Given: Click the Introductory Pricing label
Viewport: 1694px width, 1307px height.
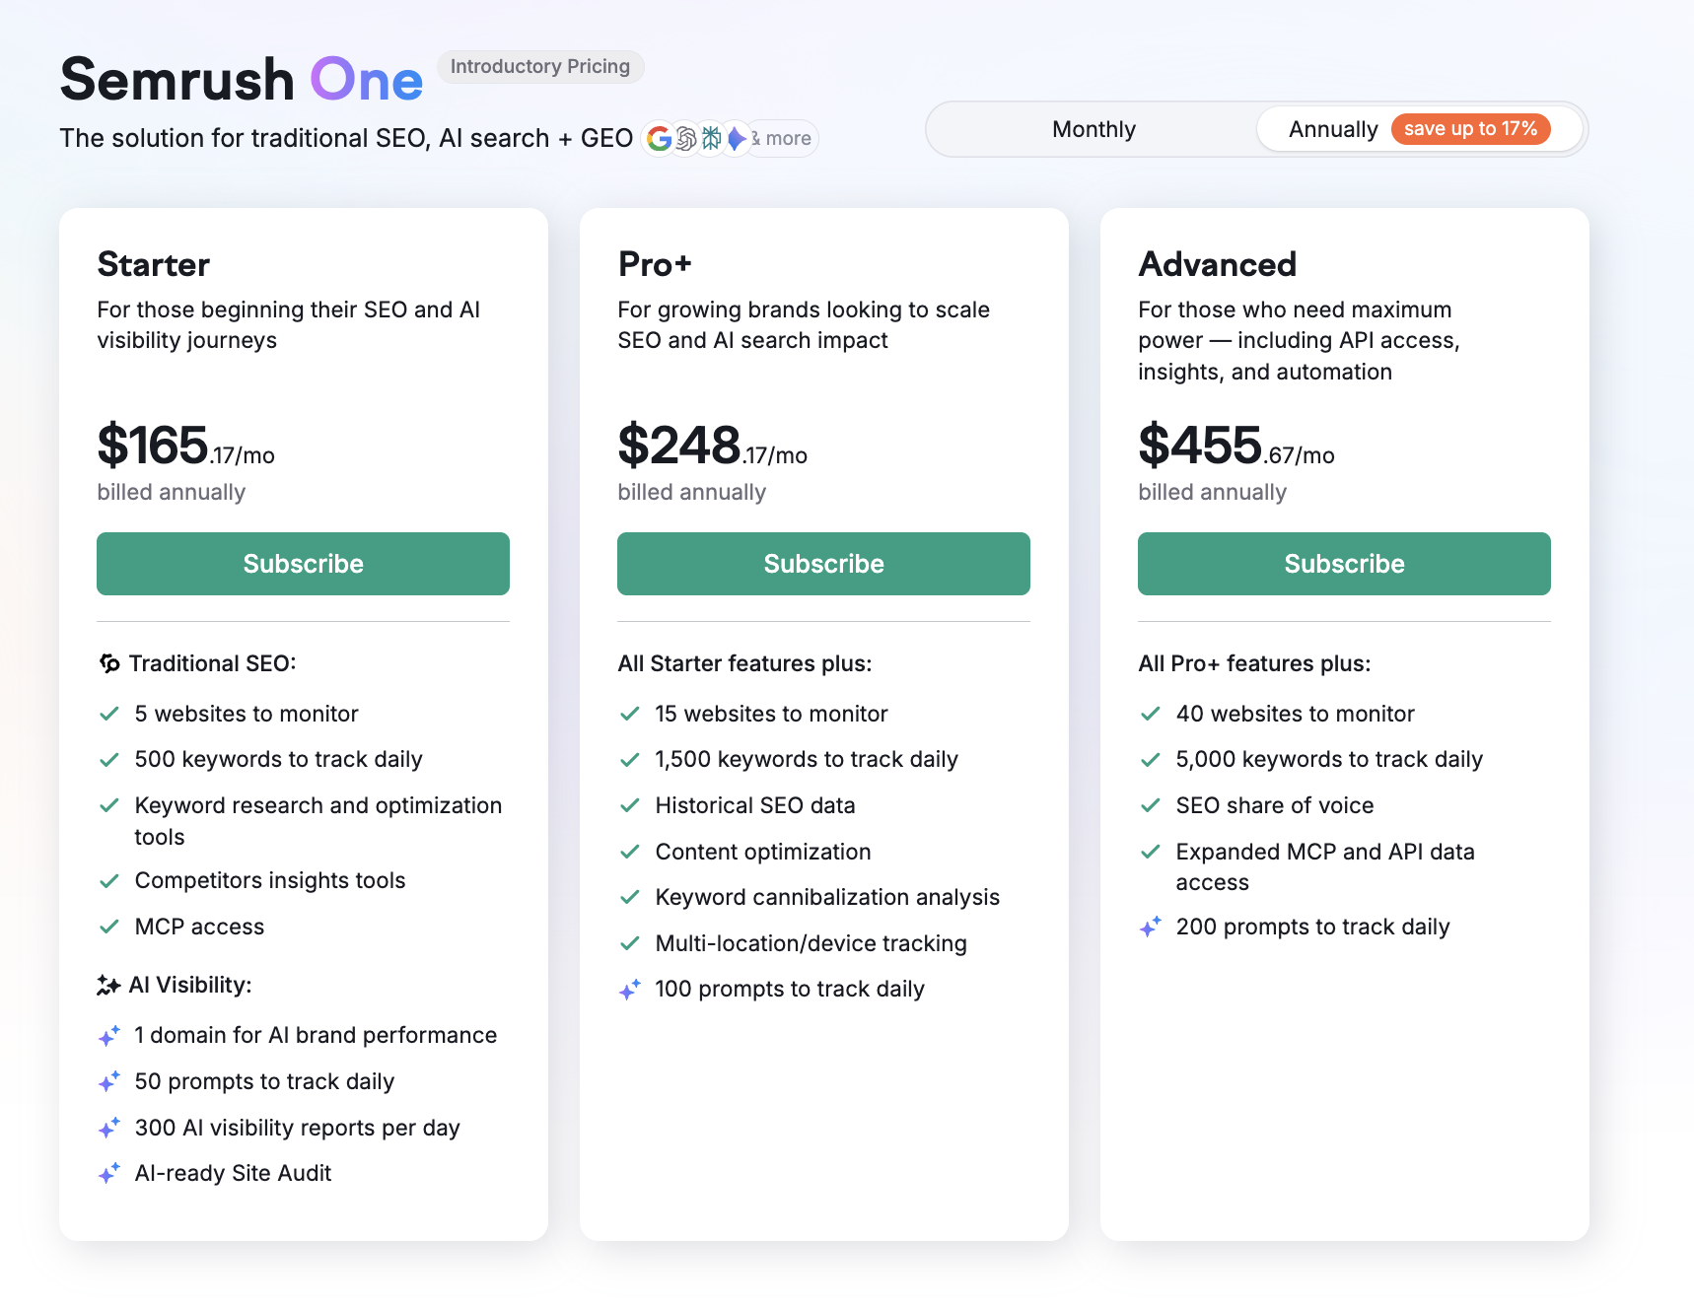Looking at the screenshot, I should [540, 66].
